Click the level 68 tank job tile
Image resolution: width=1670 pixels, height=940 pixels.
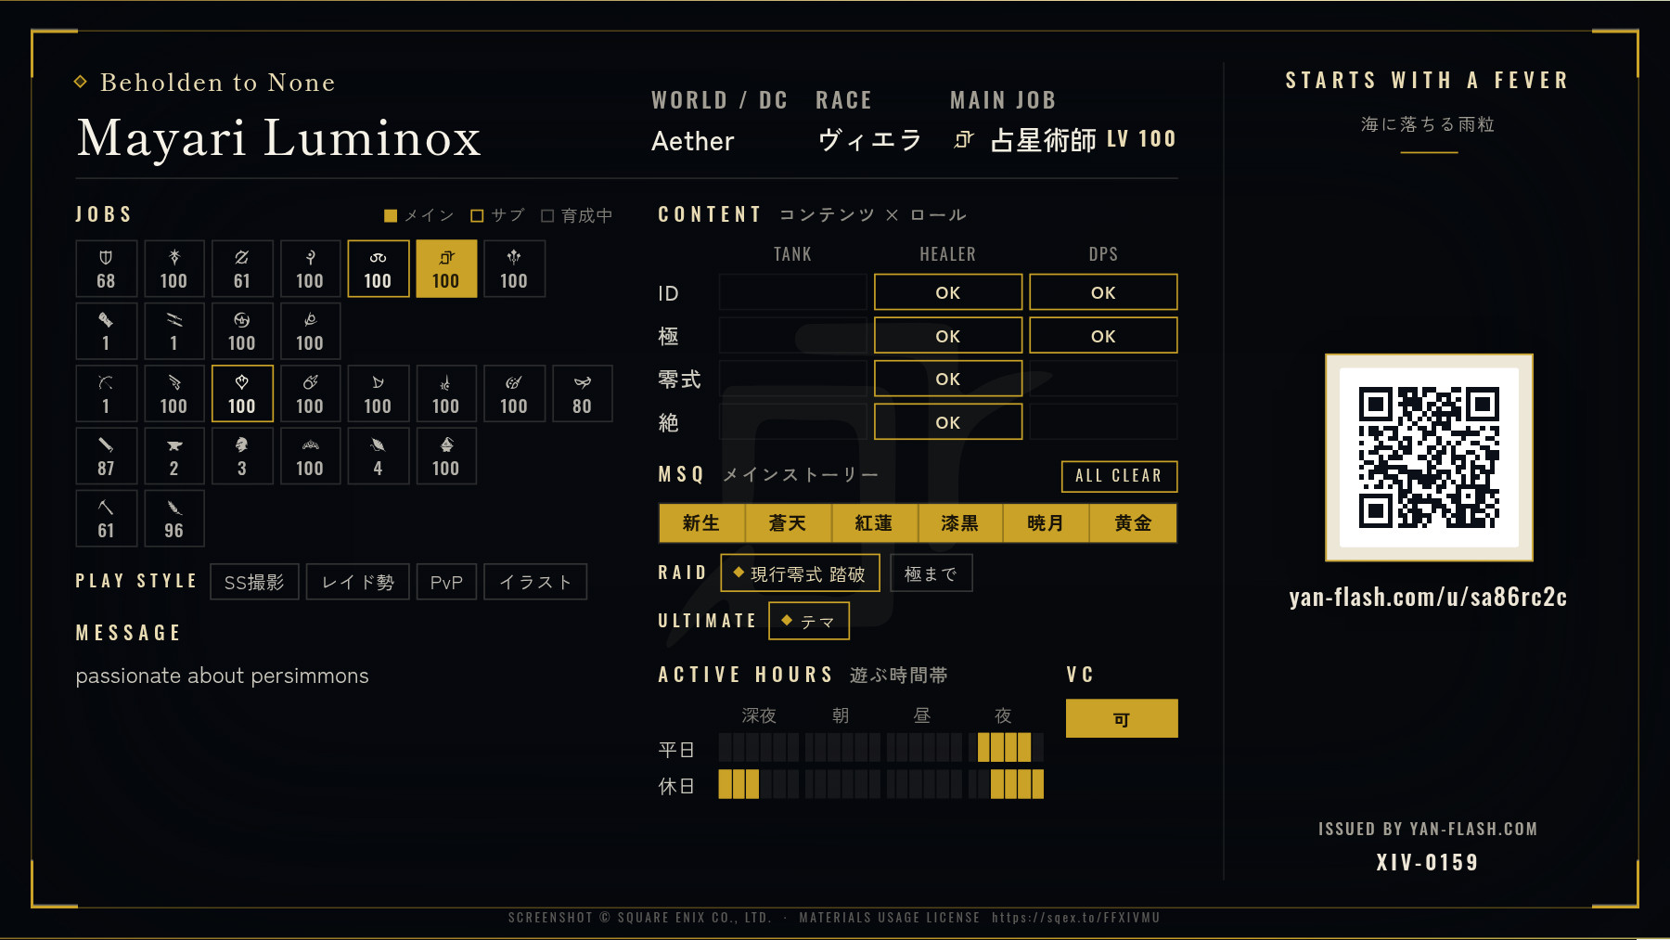107,269
